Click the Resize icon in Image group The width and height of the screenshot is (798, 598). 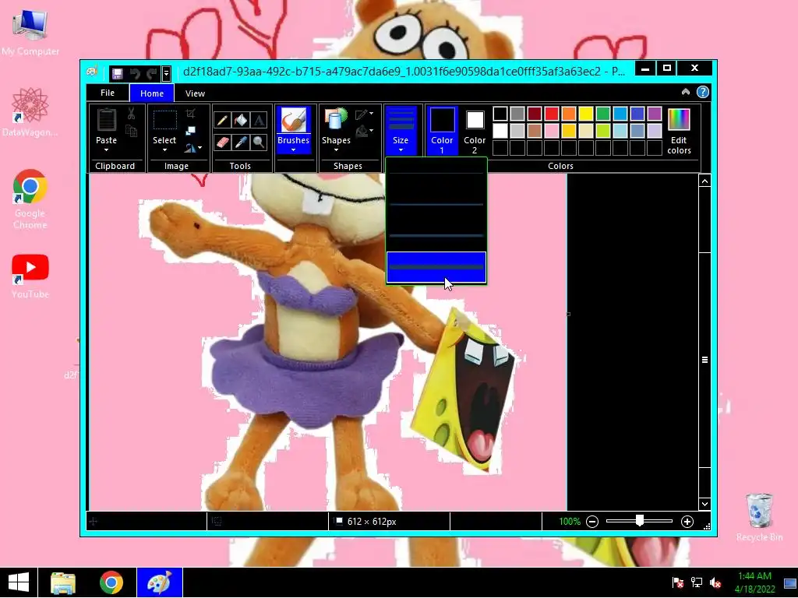(191, 131)
